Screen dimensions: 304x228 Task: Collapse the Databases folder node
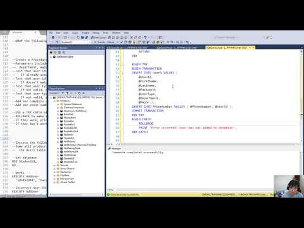point(54,101)
